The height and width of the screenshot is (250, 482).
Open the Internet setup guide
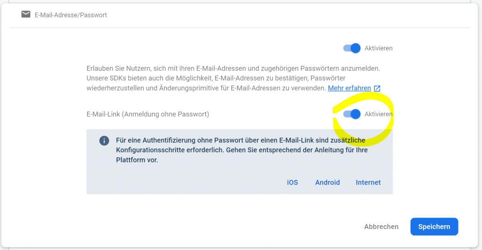pos(368,182)
